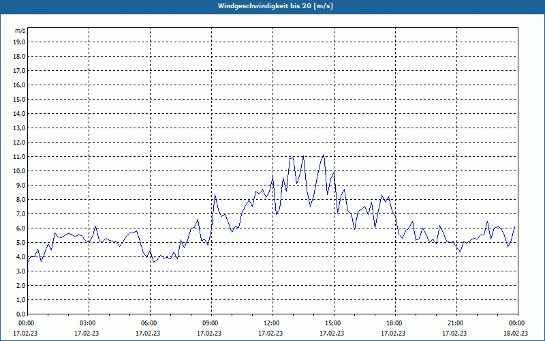545x341 pixels.
Task: Click the 18:00 time label
Action: pyautogui.click(x=395, y=323)
